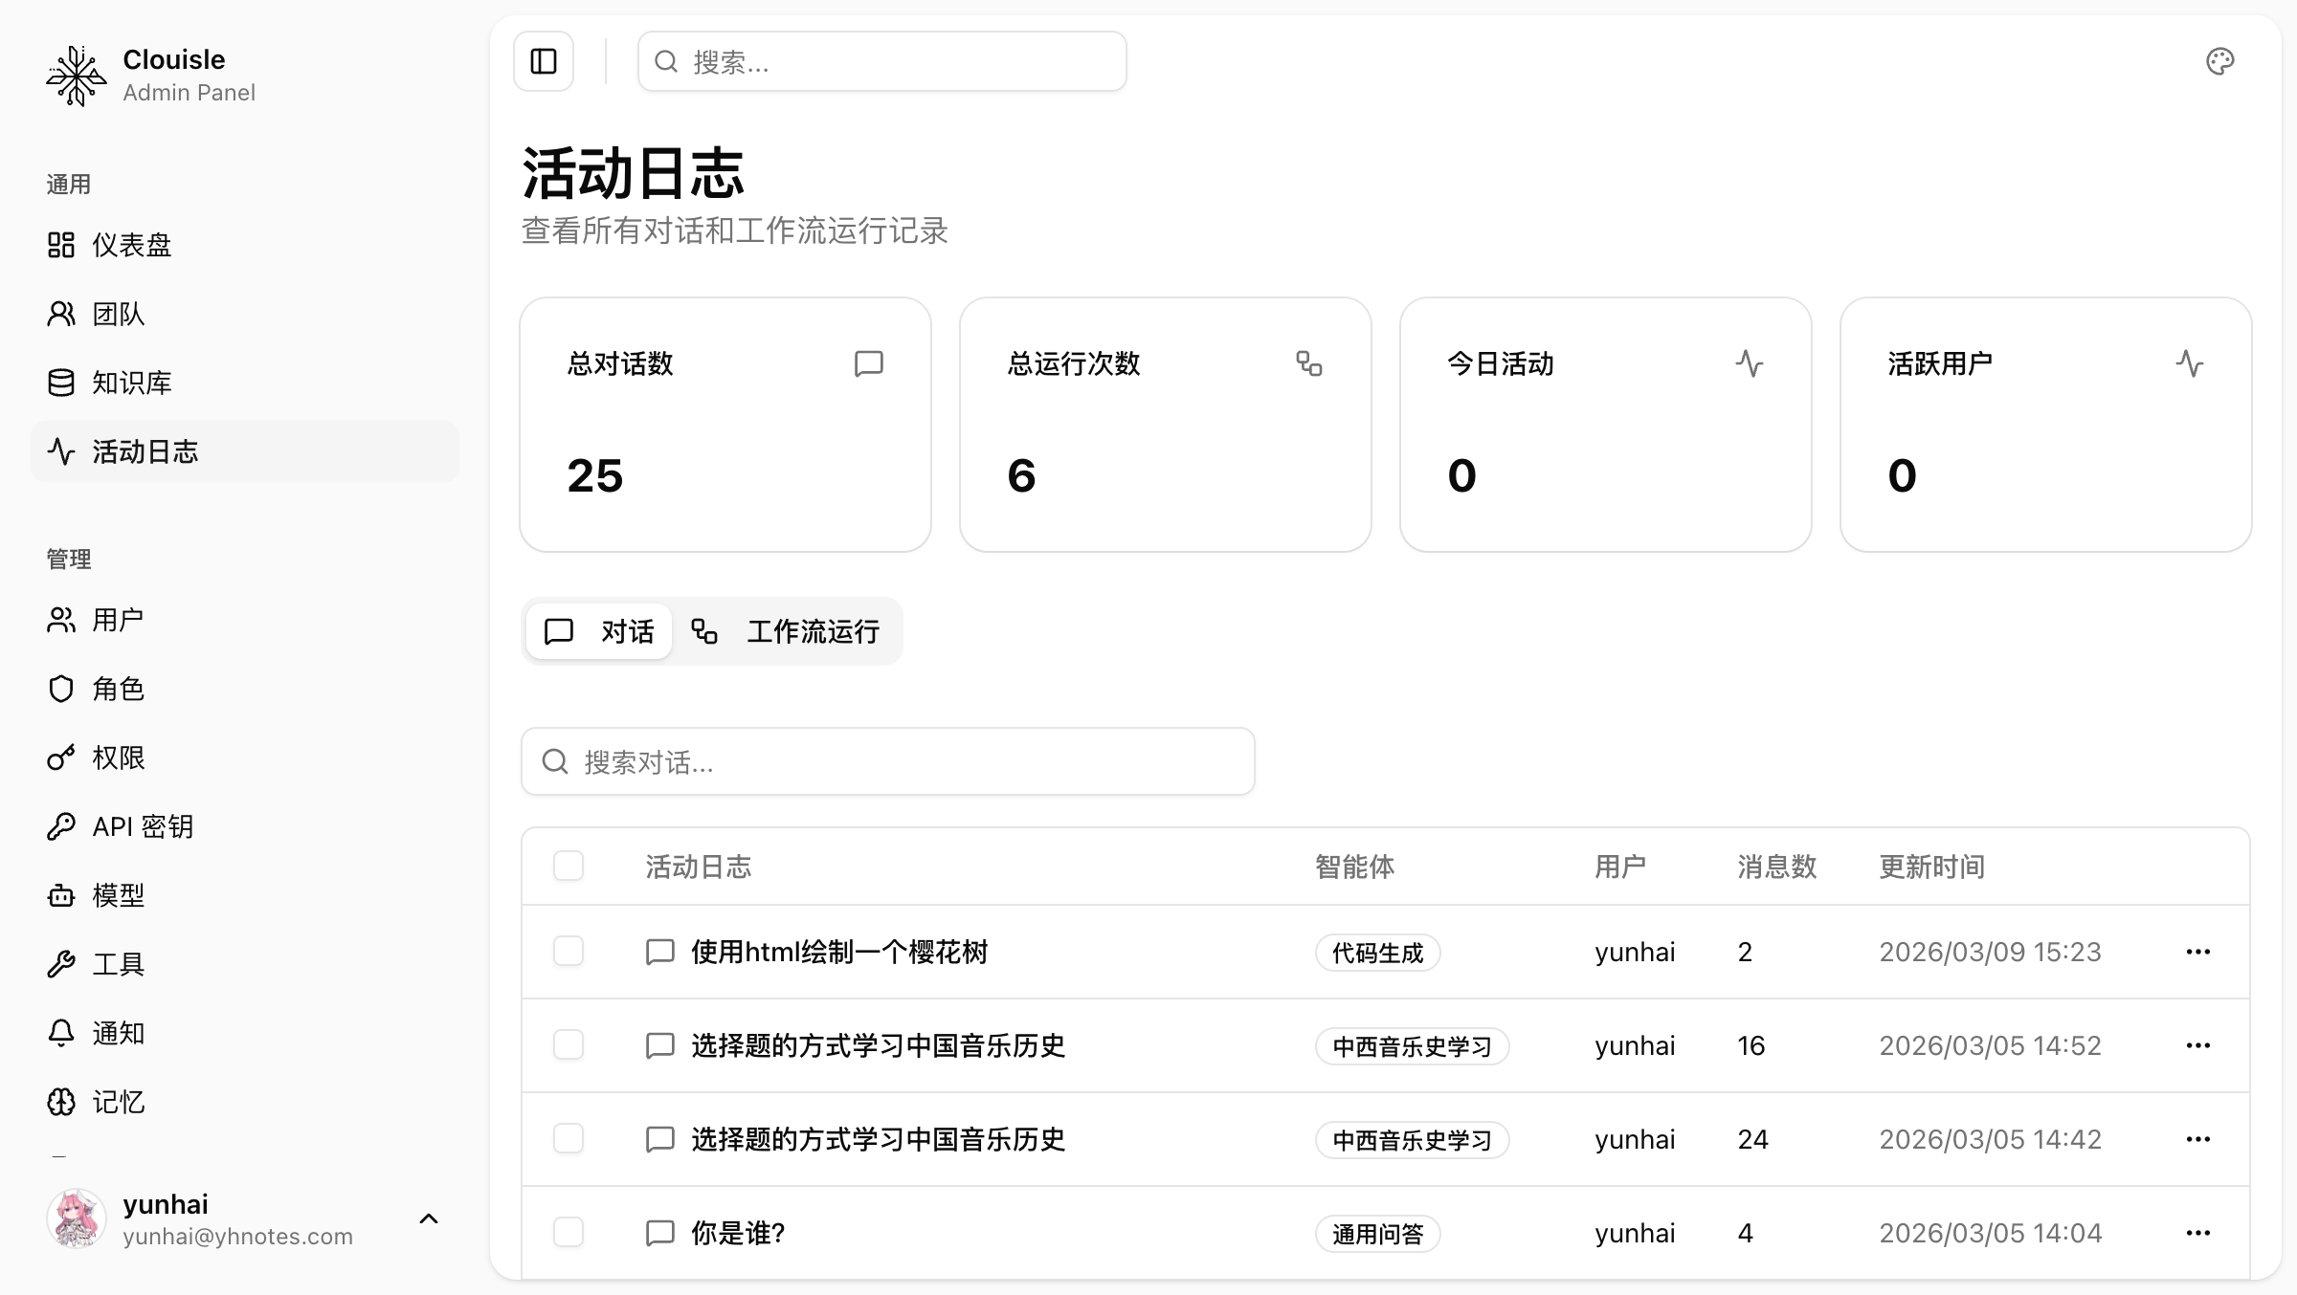
Task: Go to 知识库 knowledge base
Action: tap(131, 383)
